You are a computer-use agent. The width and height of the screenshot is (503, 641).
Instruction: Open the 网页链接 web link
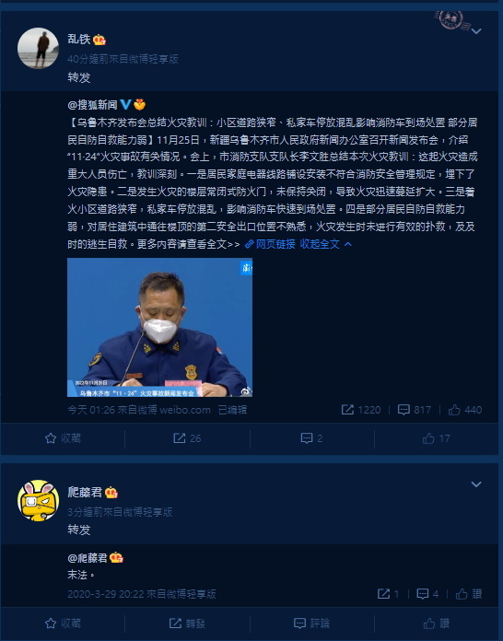[x=270, y=244]
